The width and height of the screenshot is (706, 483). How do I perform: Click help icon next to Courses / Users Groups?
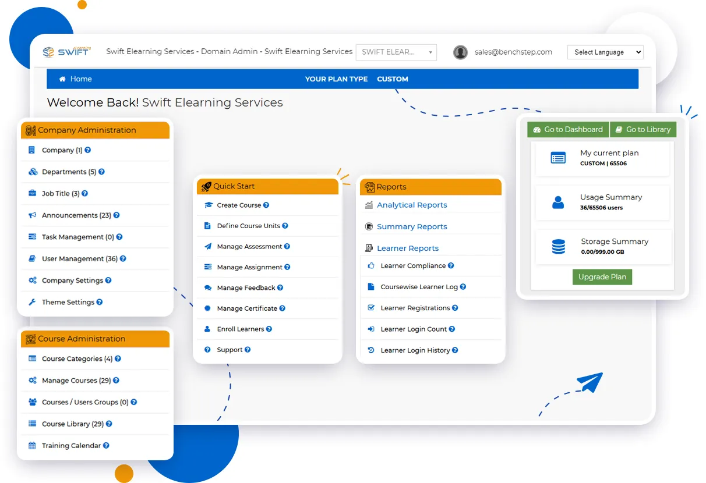pyautogui.click(x=134, y=402)
